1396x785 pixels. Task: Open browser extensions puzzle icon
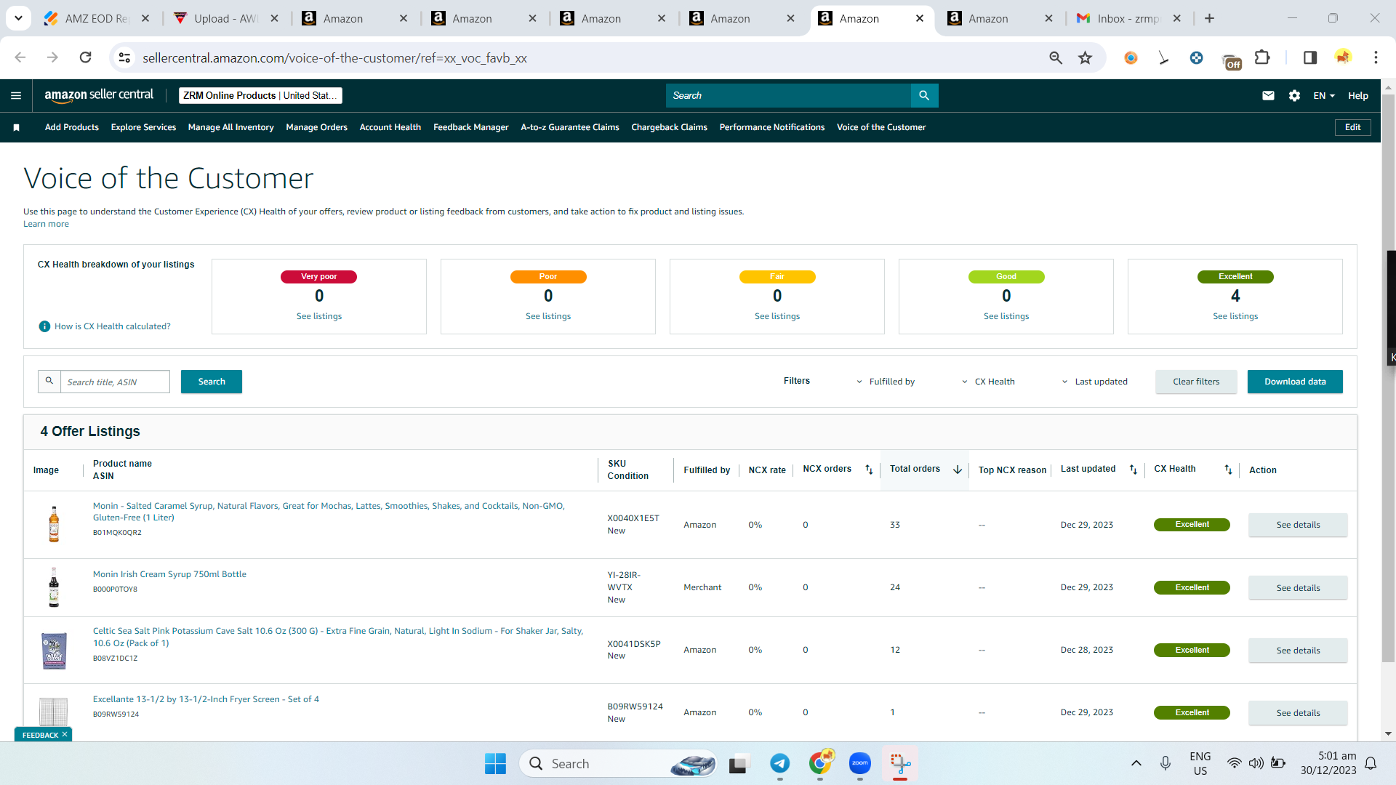click(x=1262, y=57)
